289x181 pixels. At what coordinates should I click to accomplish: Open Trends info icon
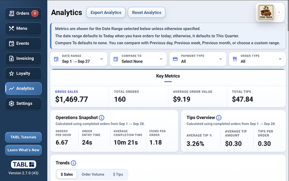73,163
